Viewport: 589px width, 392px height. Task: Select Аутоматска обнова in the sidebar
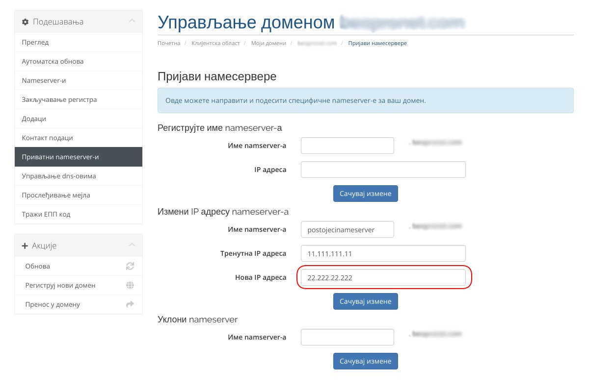pyautogui.click(x=79, y=61)
